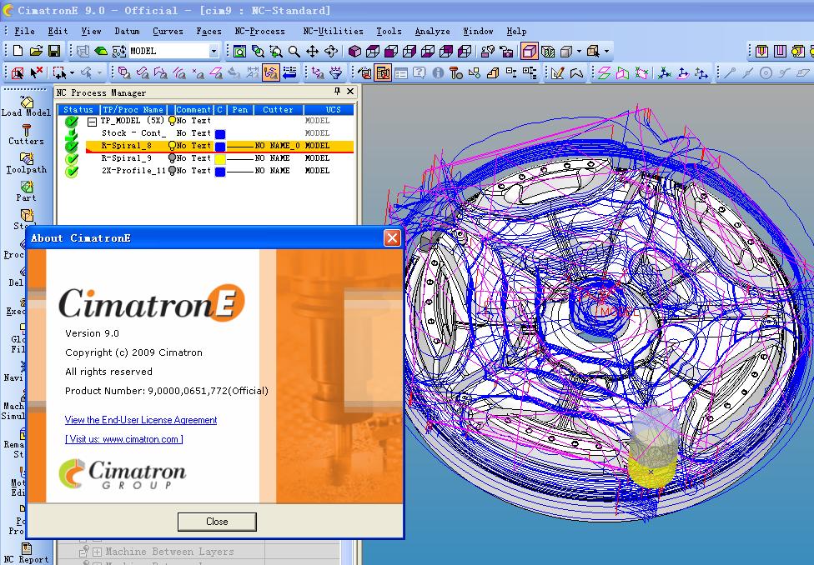Click the yellow cutter icon in top-right toolbar
This screenshot has width=814, height=565.
(761, 51)
